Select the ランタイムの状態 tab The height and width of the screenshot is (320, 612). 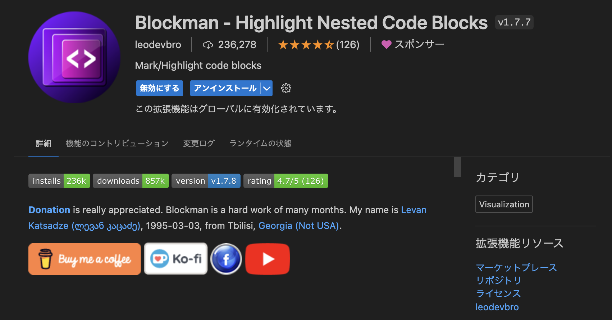[260, 143]
